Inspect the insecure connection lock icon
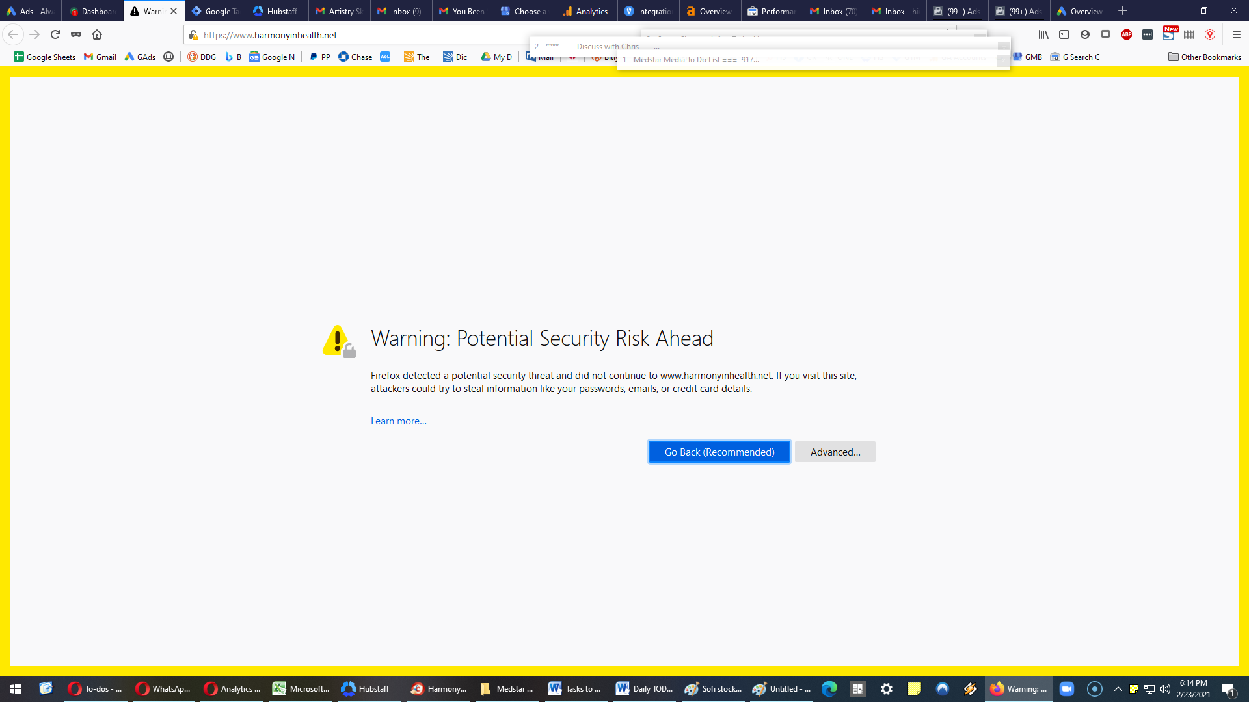This screenshot has width=1249, height=702. [193, 35]
